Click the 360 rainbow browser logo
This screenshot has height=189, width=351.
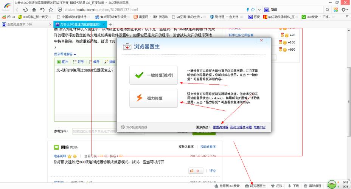coord(7,6)
